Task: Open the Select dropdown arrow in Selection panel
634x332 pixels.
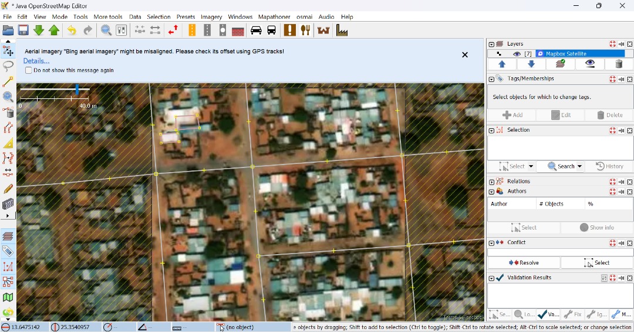Action: (531, 166)
